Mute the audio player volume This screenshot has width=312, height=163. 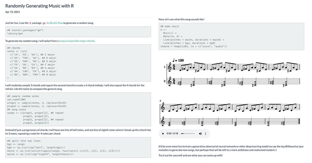click(200, 134)
